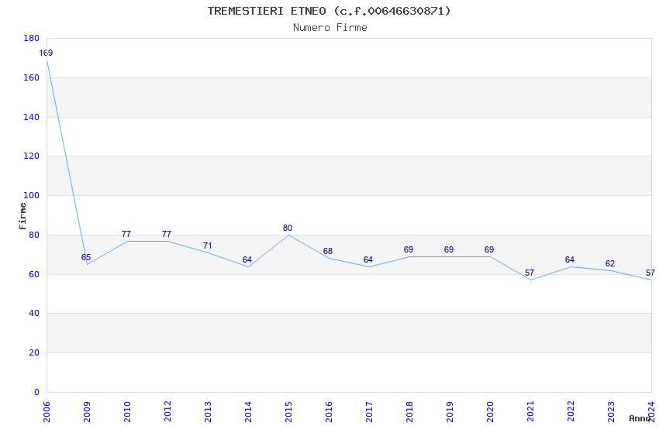Click the 2012 x-axis year
This screenshot has width=659, height=426.
coord(167,412)
